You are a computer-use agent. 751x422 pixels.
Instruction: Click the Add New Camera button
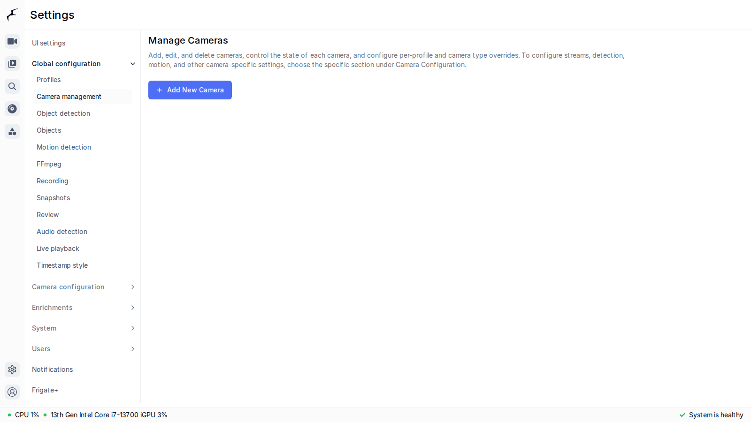pos(190,90)
